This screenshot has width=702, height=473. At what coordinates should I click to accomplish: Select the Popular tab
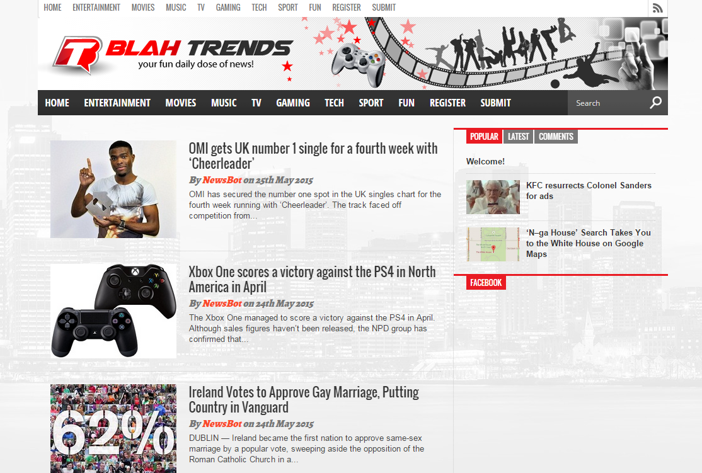click(x=484, y=137)
